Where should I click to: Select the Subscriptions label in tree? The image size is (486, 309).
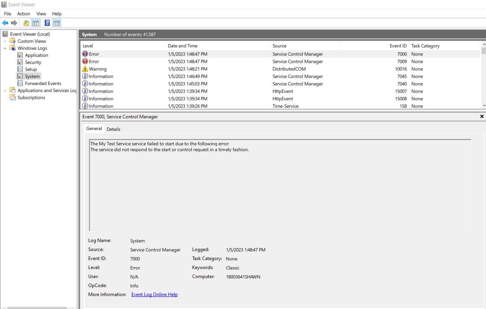tap(31, 97)
